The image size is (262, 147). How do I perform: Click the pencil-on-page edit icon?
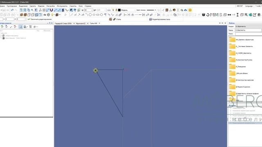tap(255, 15)
